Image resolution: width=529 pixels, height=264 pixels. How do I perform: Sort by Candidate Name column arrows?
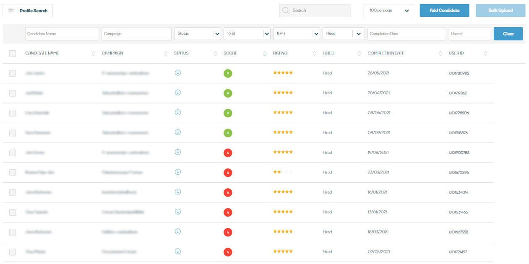pyautogui.click(x=94, y=54)
